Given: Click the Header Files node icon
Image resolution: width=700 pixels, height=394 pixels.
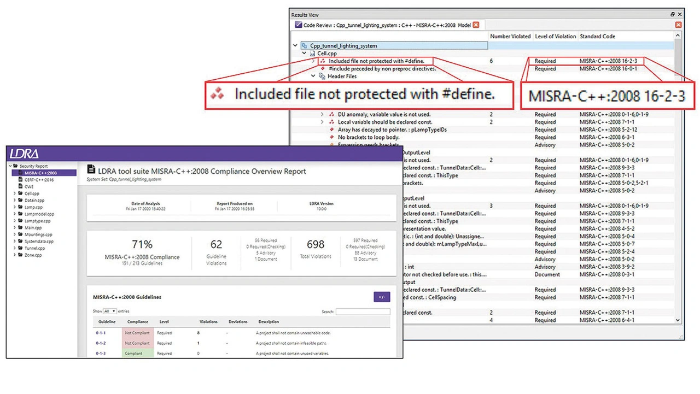Looking at the screenshot, I should (x=322, y=77).
